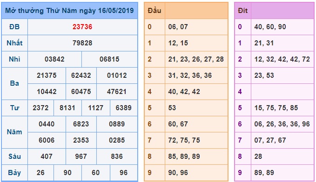Viewport: 316px width, 182px height.
Task: Select Đít row 15, 75, 75, 85
Action: tap(276, 108)
